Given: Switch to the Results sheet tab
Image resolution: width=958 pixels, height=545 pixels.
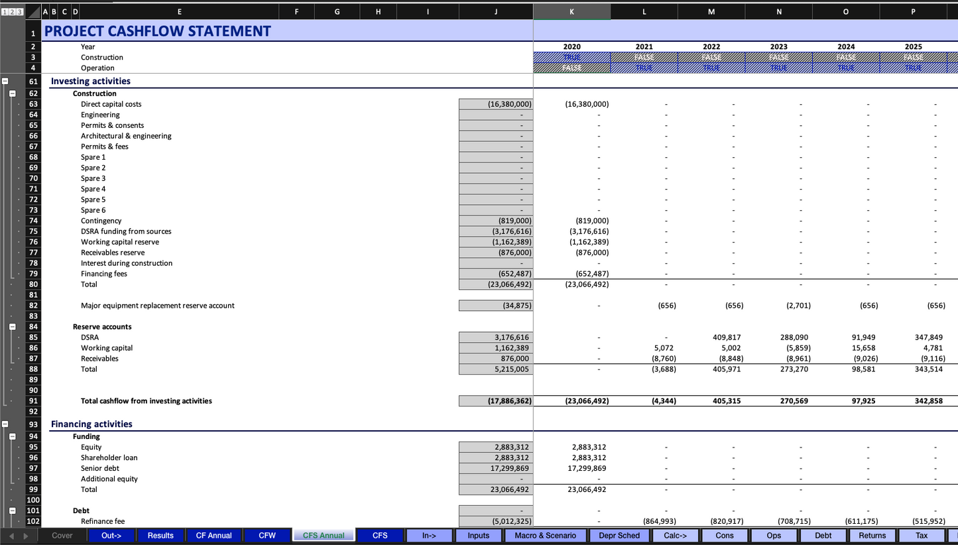Looking at the screenshot, I should point(160,536).
